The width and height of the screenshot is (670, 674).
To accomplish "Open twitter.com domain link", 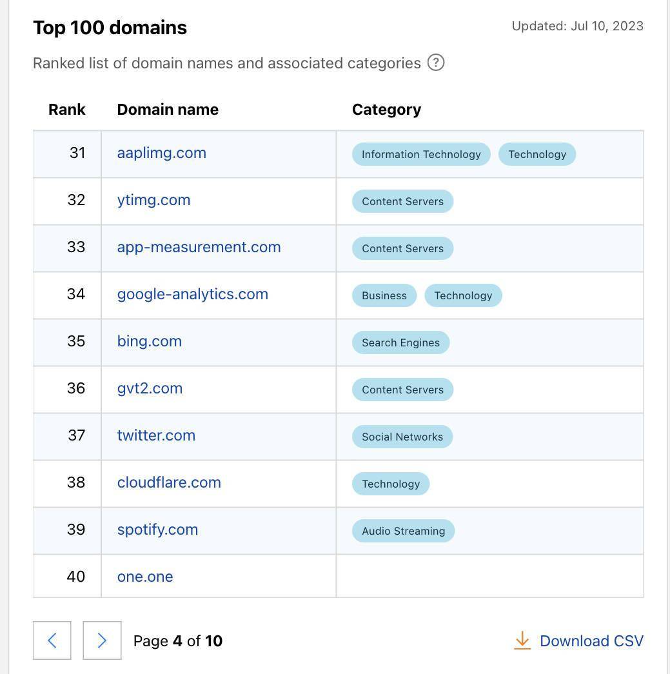I will coord(156,435).
